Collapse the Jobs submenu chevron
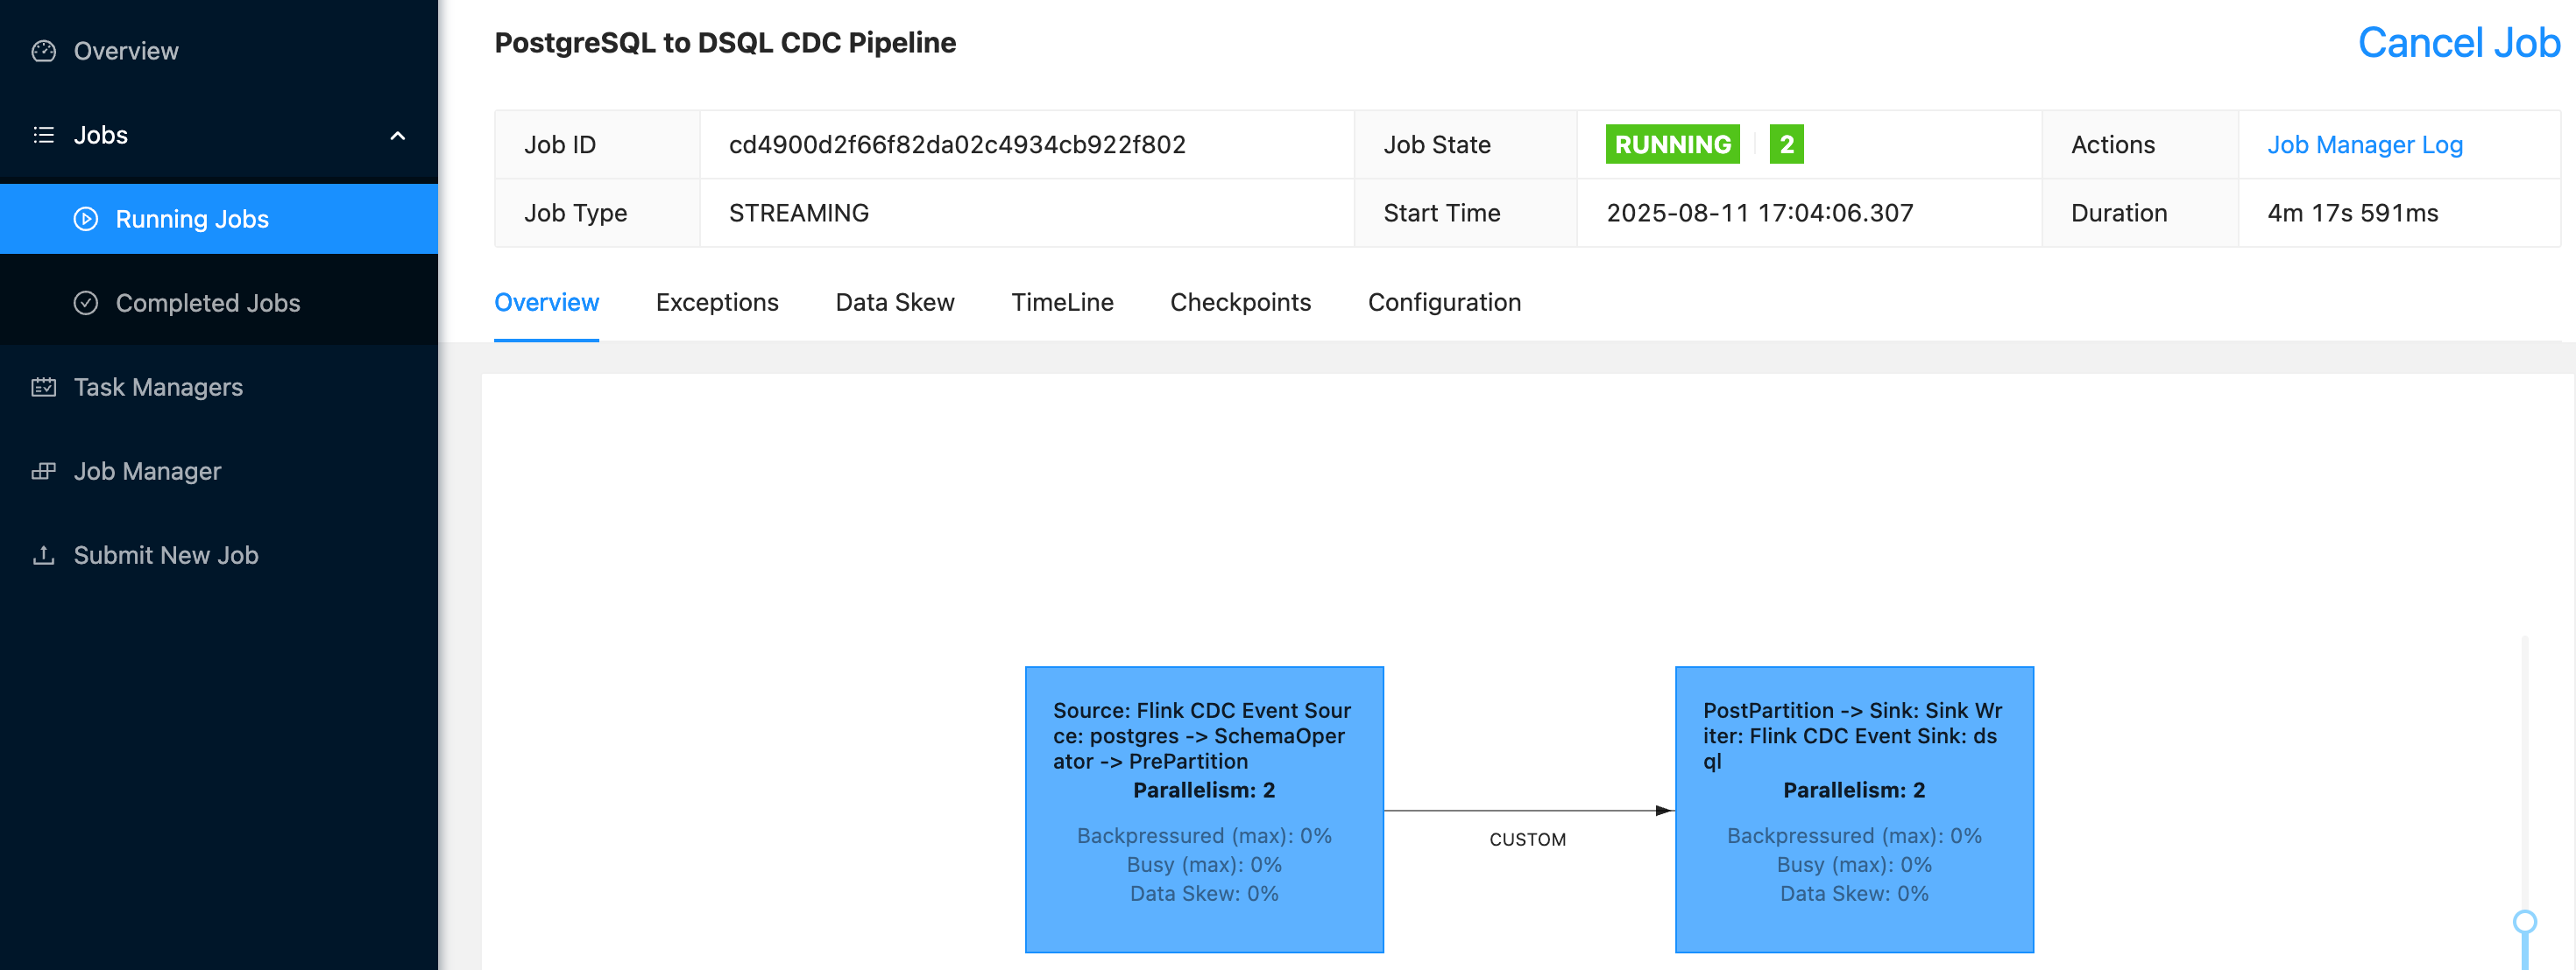The image size is (2576, 970). point(398,135)
